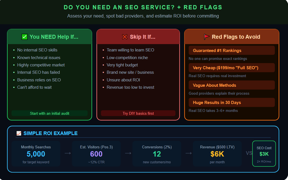Screen dimensions: 288x180
Task: Click 'Revenue too low to invest' item
Action: 130,87
